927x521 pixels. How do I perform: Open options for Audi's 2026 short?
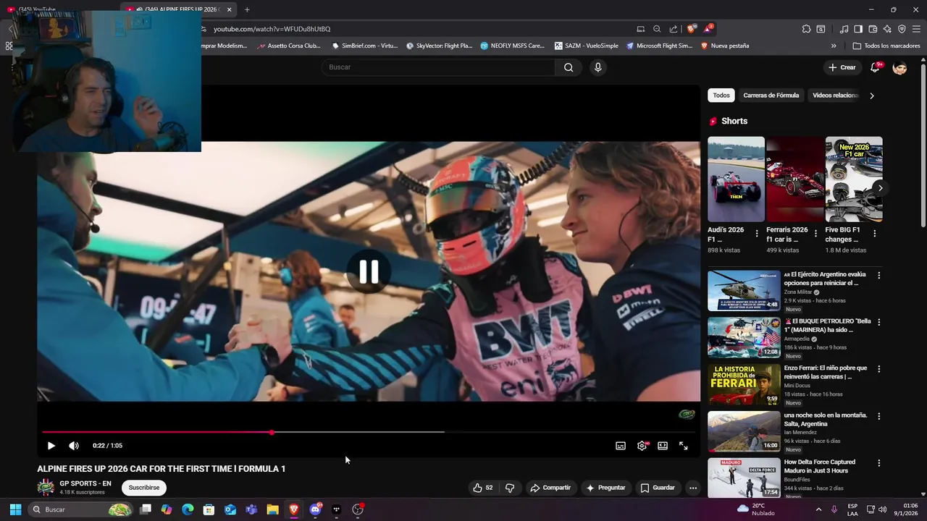tap(757, 234)
